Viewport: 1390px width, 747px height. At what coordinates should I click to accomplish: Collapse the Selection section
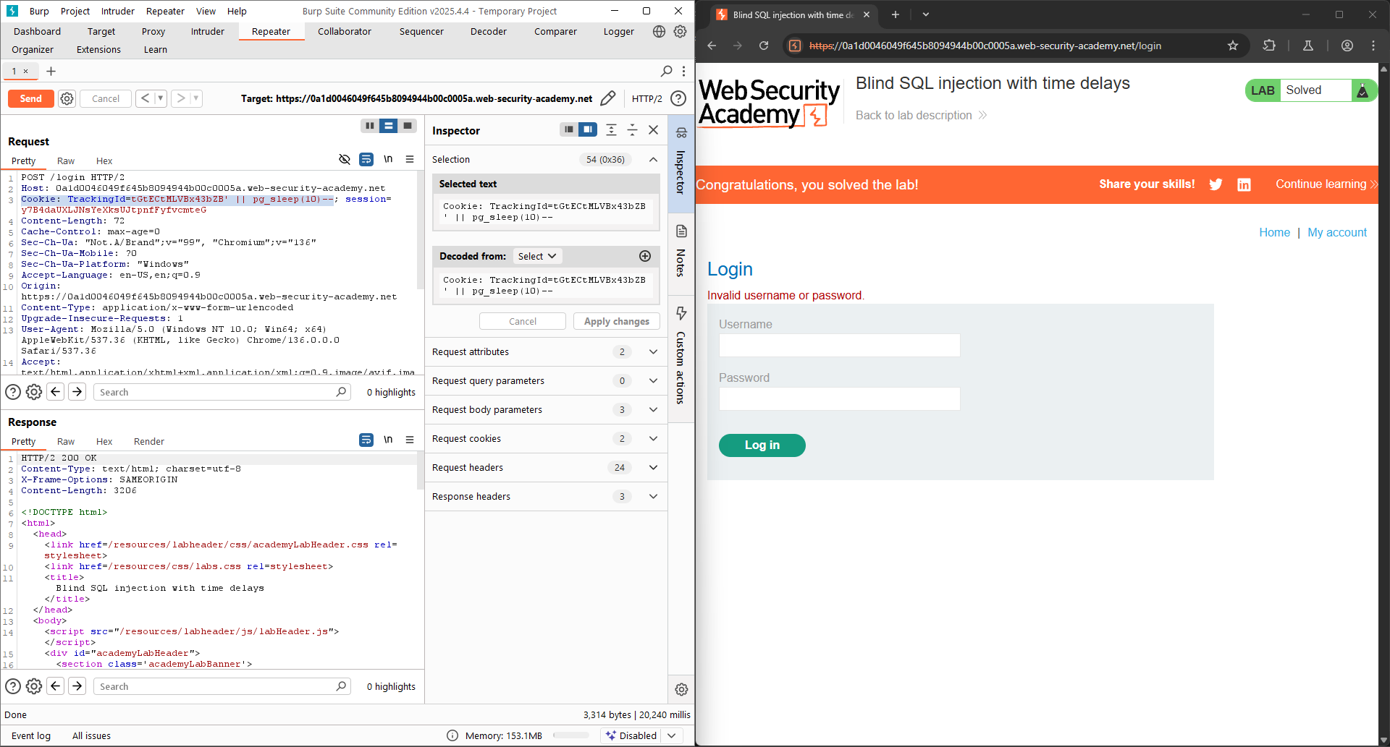tap(653, 159)
